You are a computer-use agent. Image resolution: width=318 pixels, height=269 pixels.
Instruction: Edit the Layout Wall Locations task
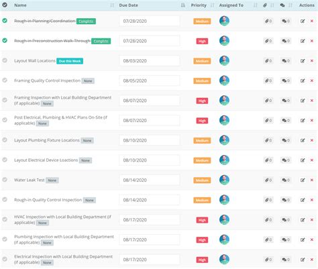tap(303, 61)
